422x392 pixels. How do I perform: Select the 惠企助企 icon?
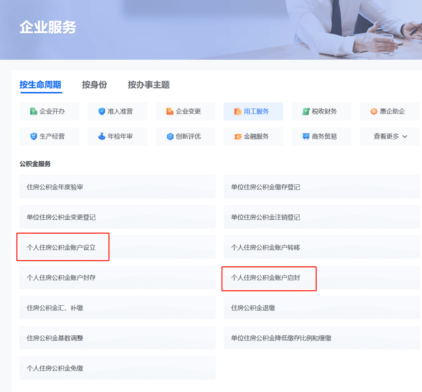(x=374, y=111)
